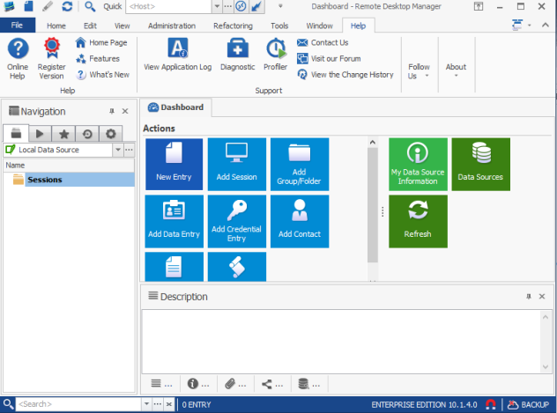
Task: Click View Application Log
Action: pos(178,55)
